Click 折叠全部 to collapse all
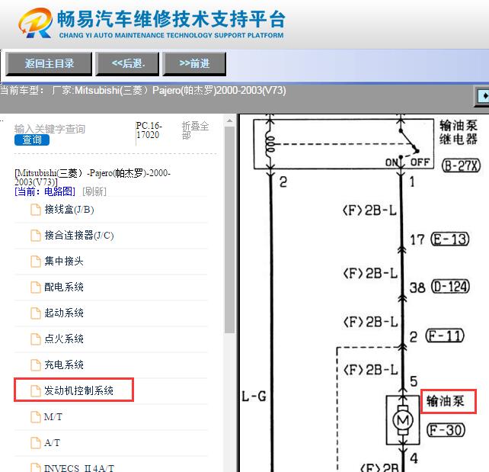Image resolution: width=489 pixels, height=472 pixels. (195, 130)
